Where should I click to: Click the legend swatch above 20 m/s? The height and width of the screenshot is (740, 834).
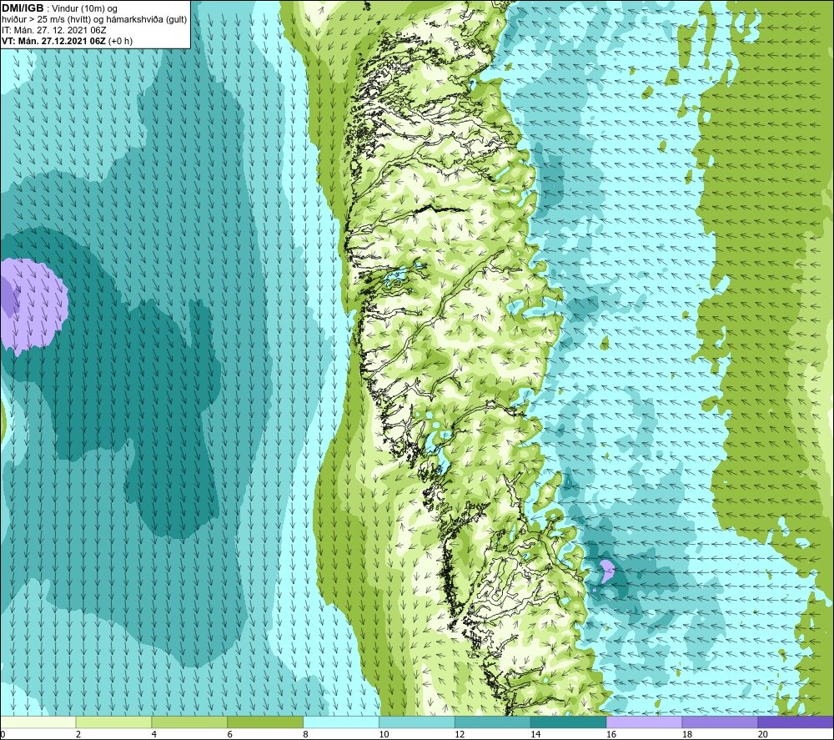coord(796,722)
